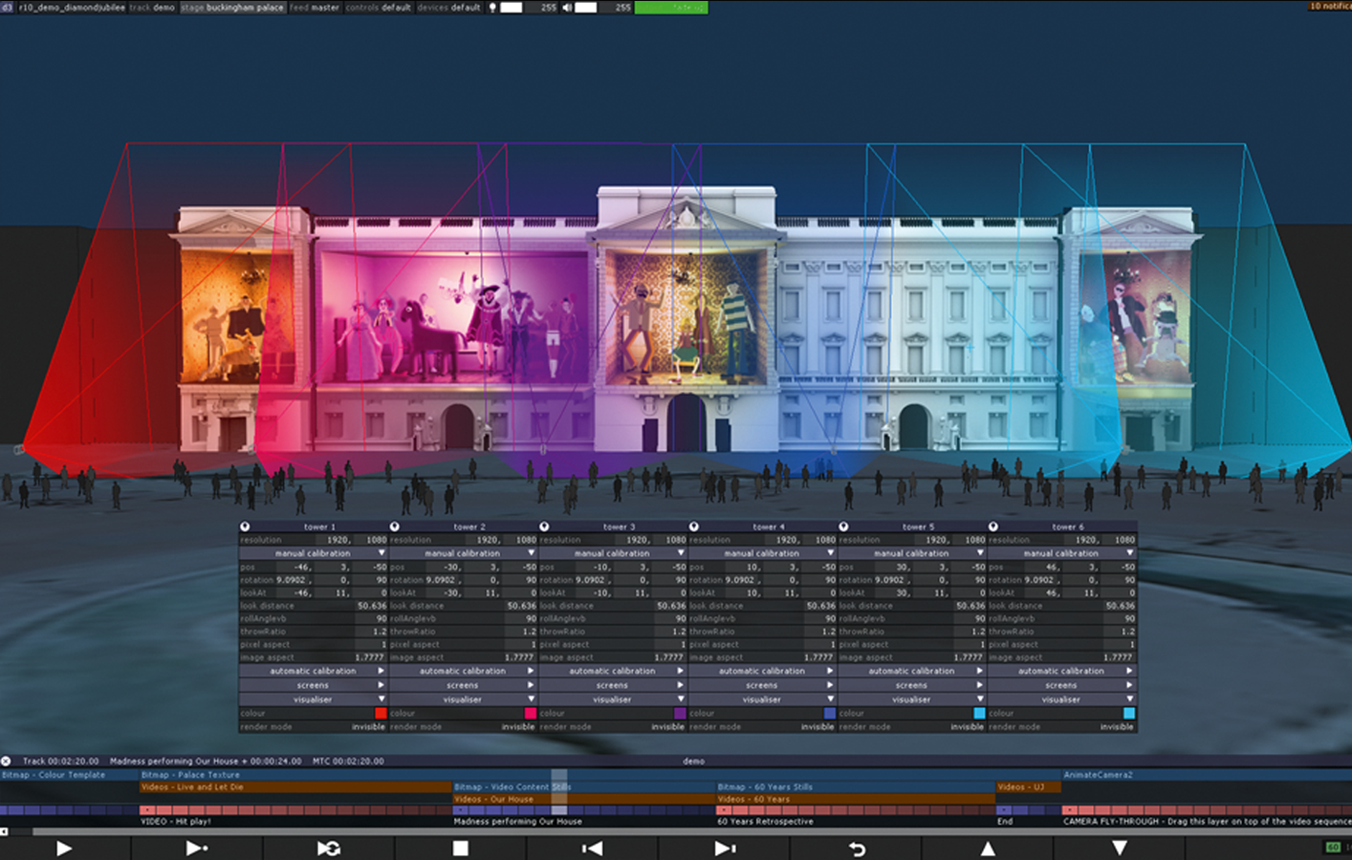This screenshot has height=860, width=1352.
Task: Collapse tower 6 manual calibration section
Action: [x=1061, y=553]
